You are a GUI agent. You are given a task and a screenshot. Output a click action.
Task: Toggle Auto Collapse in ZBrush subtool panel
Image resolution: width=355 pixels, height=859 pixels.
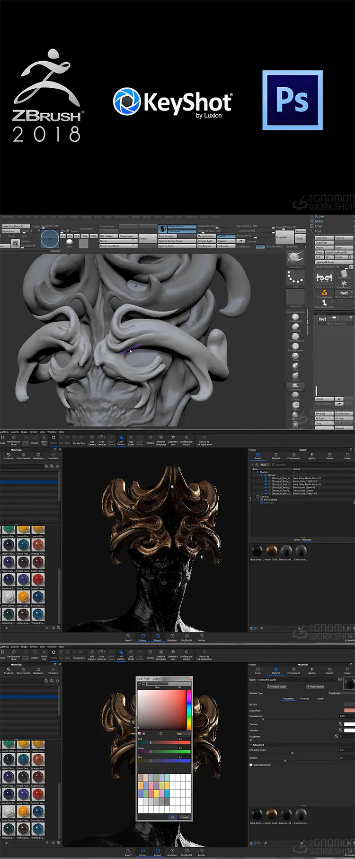tap(324, 403)
